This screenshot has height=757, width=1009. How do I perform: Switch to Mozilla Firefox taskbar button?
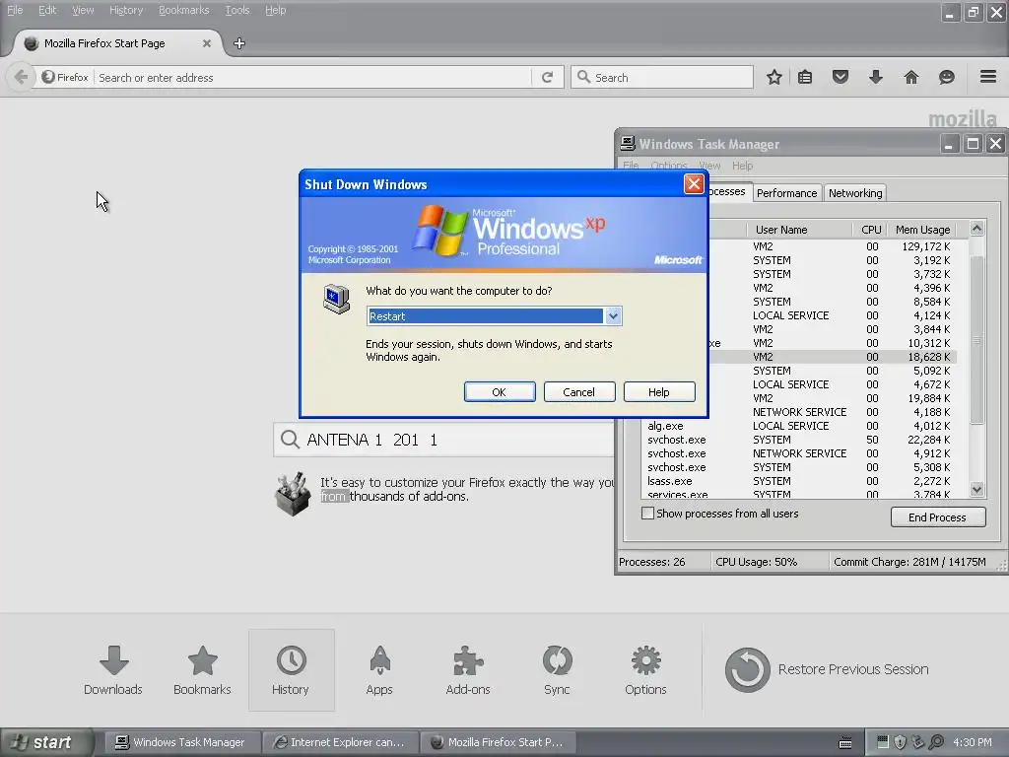(x=498, y=742)
